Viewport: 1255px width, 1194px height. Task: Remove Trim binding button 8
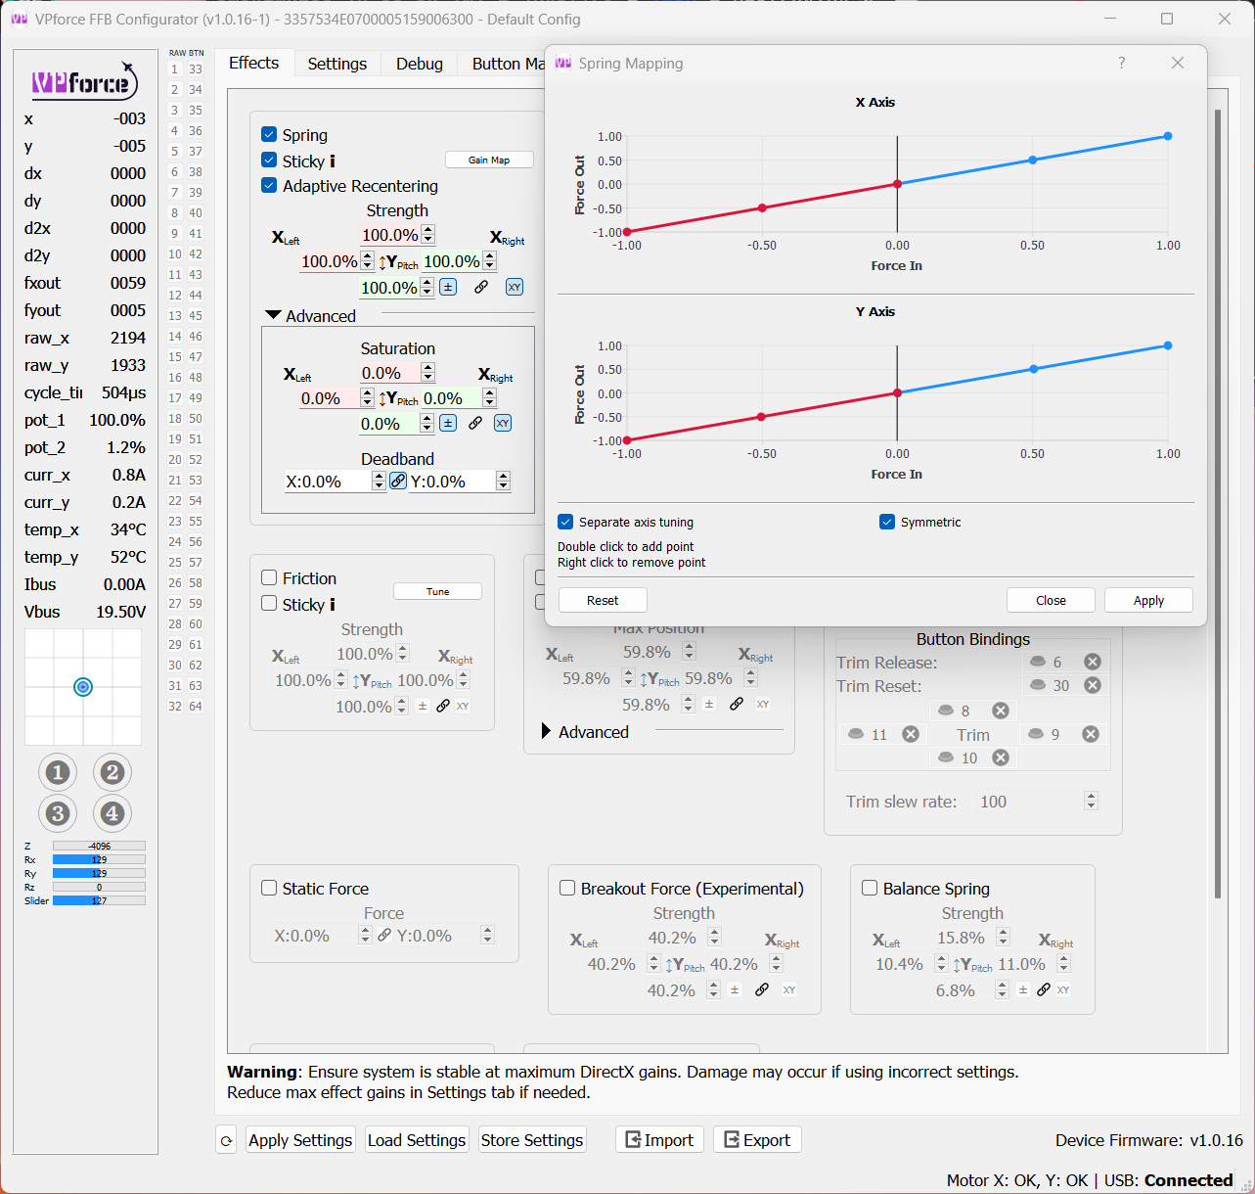pyautogui.click(x=1001, y=711)
